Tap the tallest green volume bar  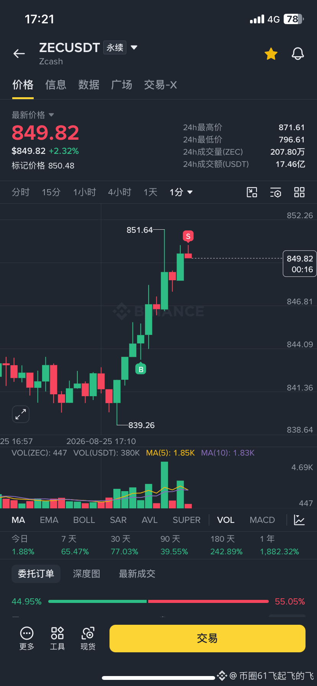165,485
